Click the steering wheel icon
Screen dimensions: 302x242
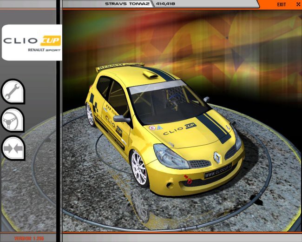tap(13, 120)
